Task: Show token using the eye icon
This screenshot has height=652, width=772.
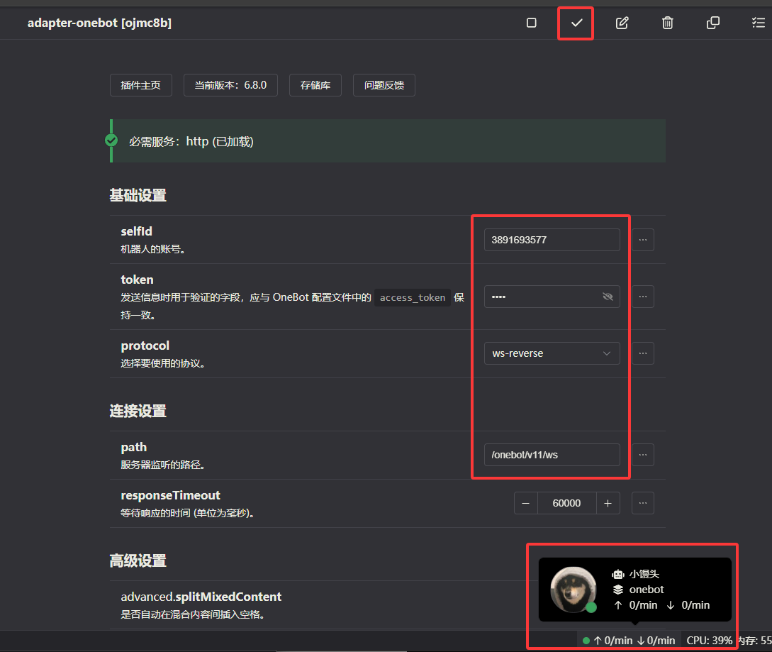Action: coord(607,297)
